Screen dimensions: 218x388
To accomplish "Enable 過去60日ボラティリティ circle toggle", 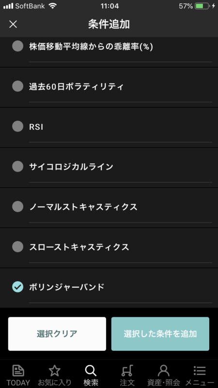I will tap(18, 86).
